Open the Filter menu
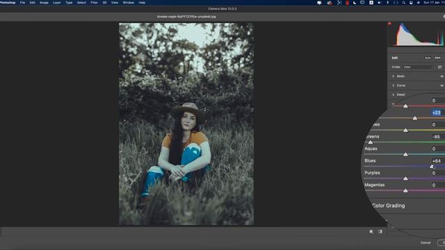 point(95,3)
